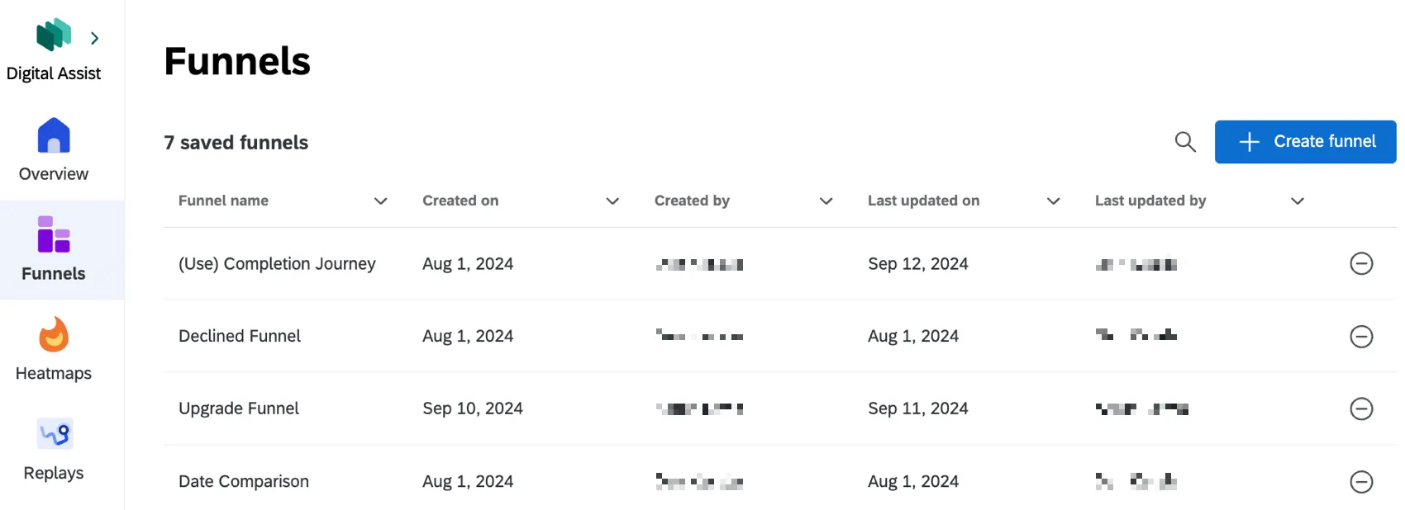Click the Create funnel button
This screenshot has height=510, width=1405.
click(x=1304, y=141)
